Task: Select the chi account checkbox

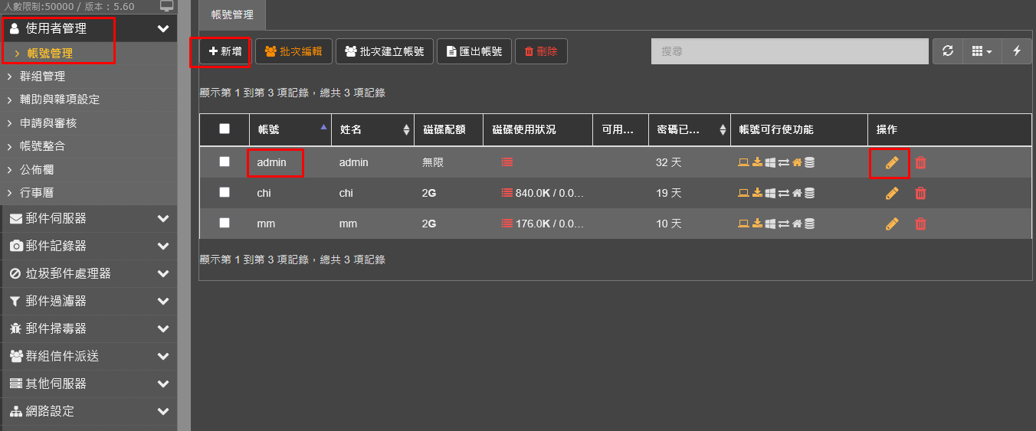Action: tap(225, 192)
